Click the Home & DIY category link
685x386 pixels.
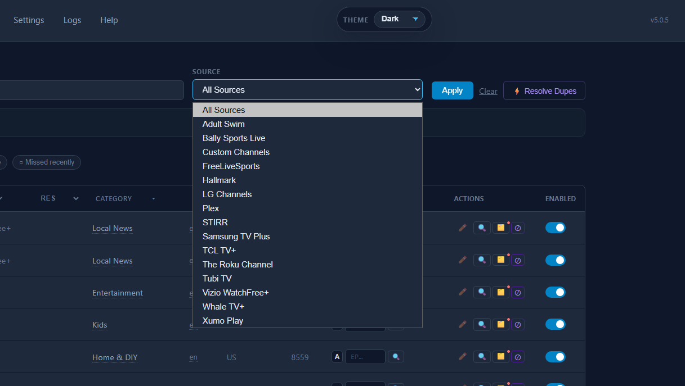click(115, 357)
